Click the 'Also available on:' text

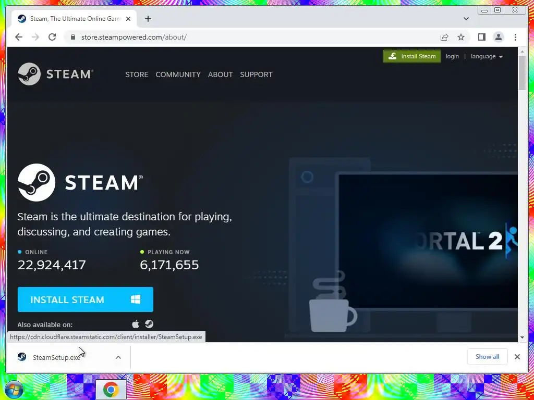(x=45, y=324)
